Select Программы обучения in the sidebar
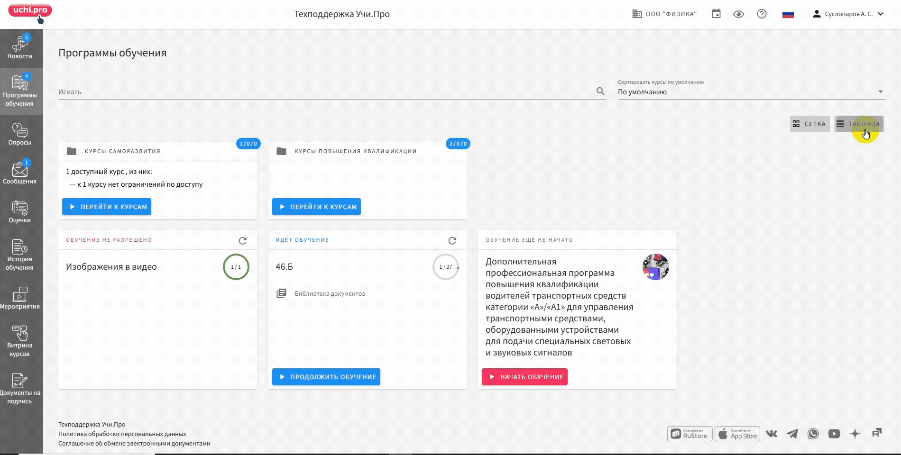901x455 pixels. 20,91
